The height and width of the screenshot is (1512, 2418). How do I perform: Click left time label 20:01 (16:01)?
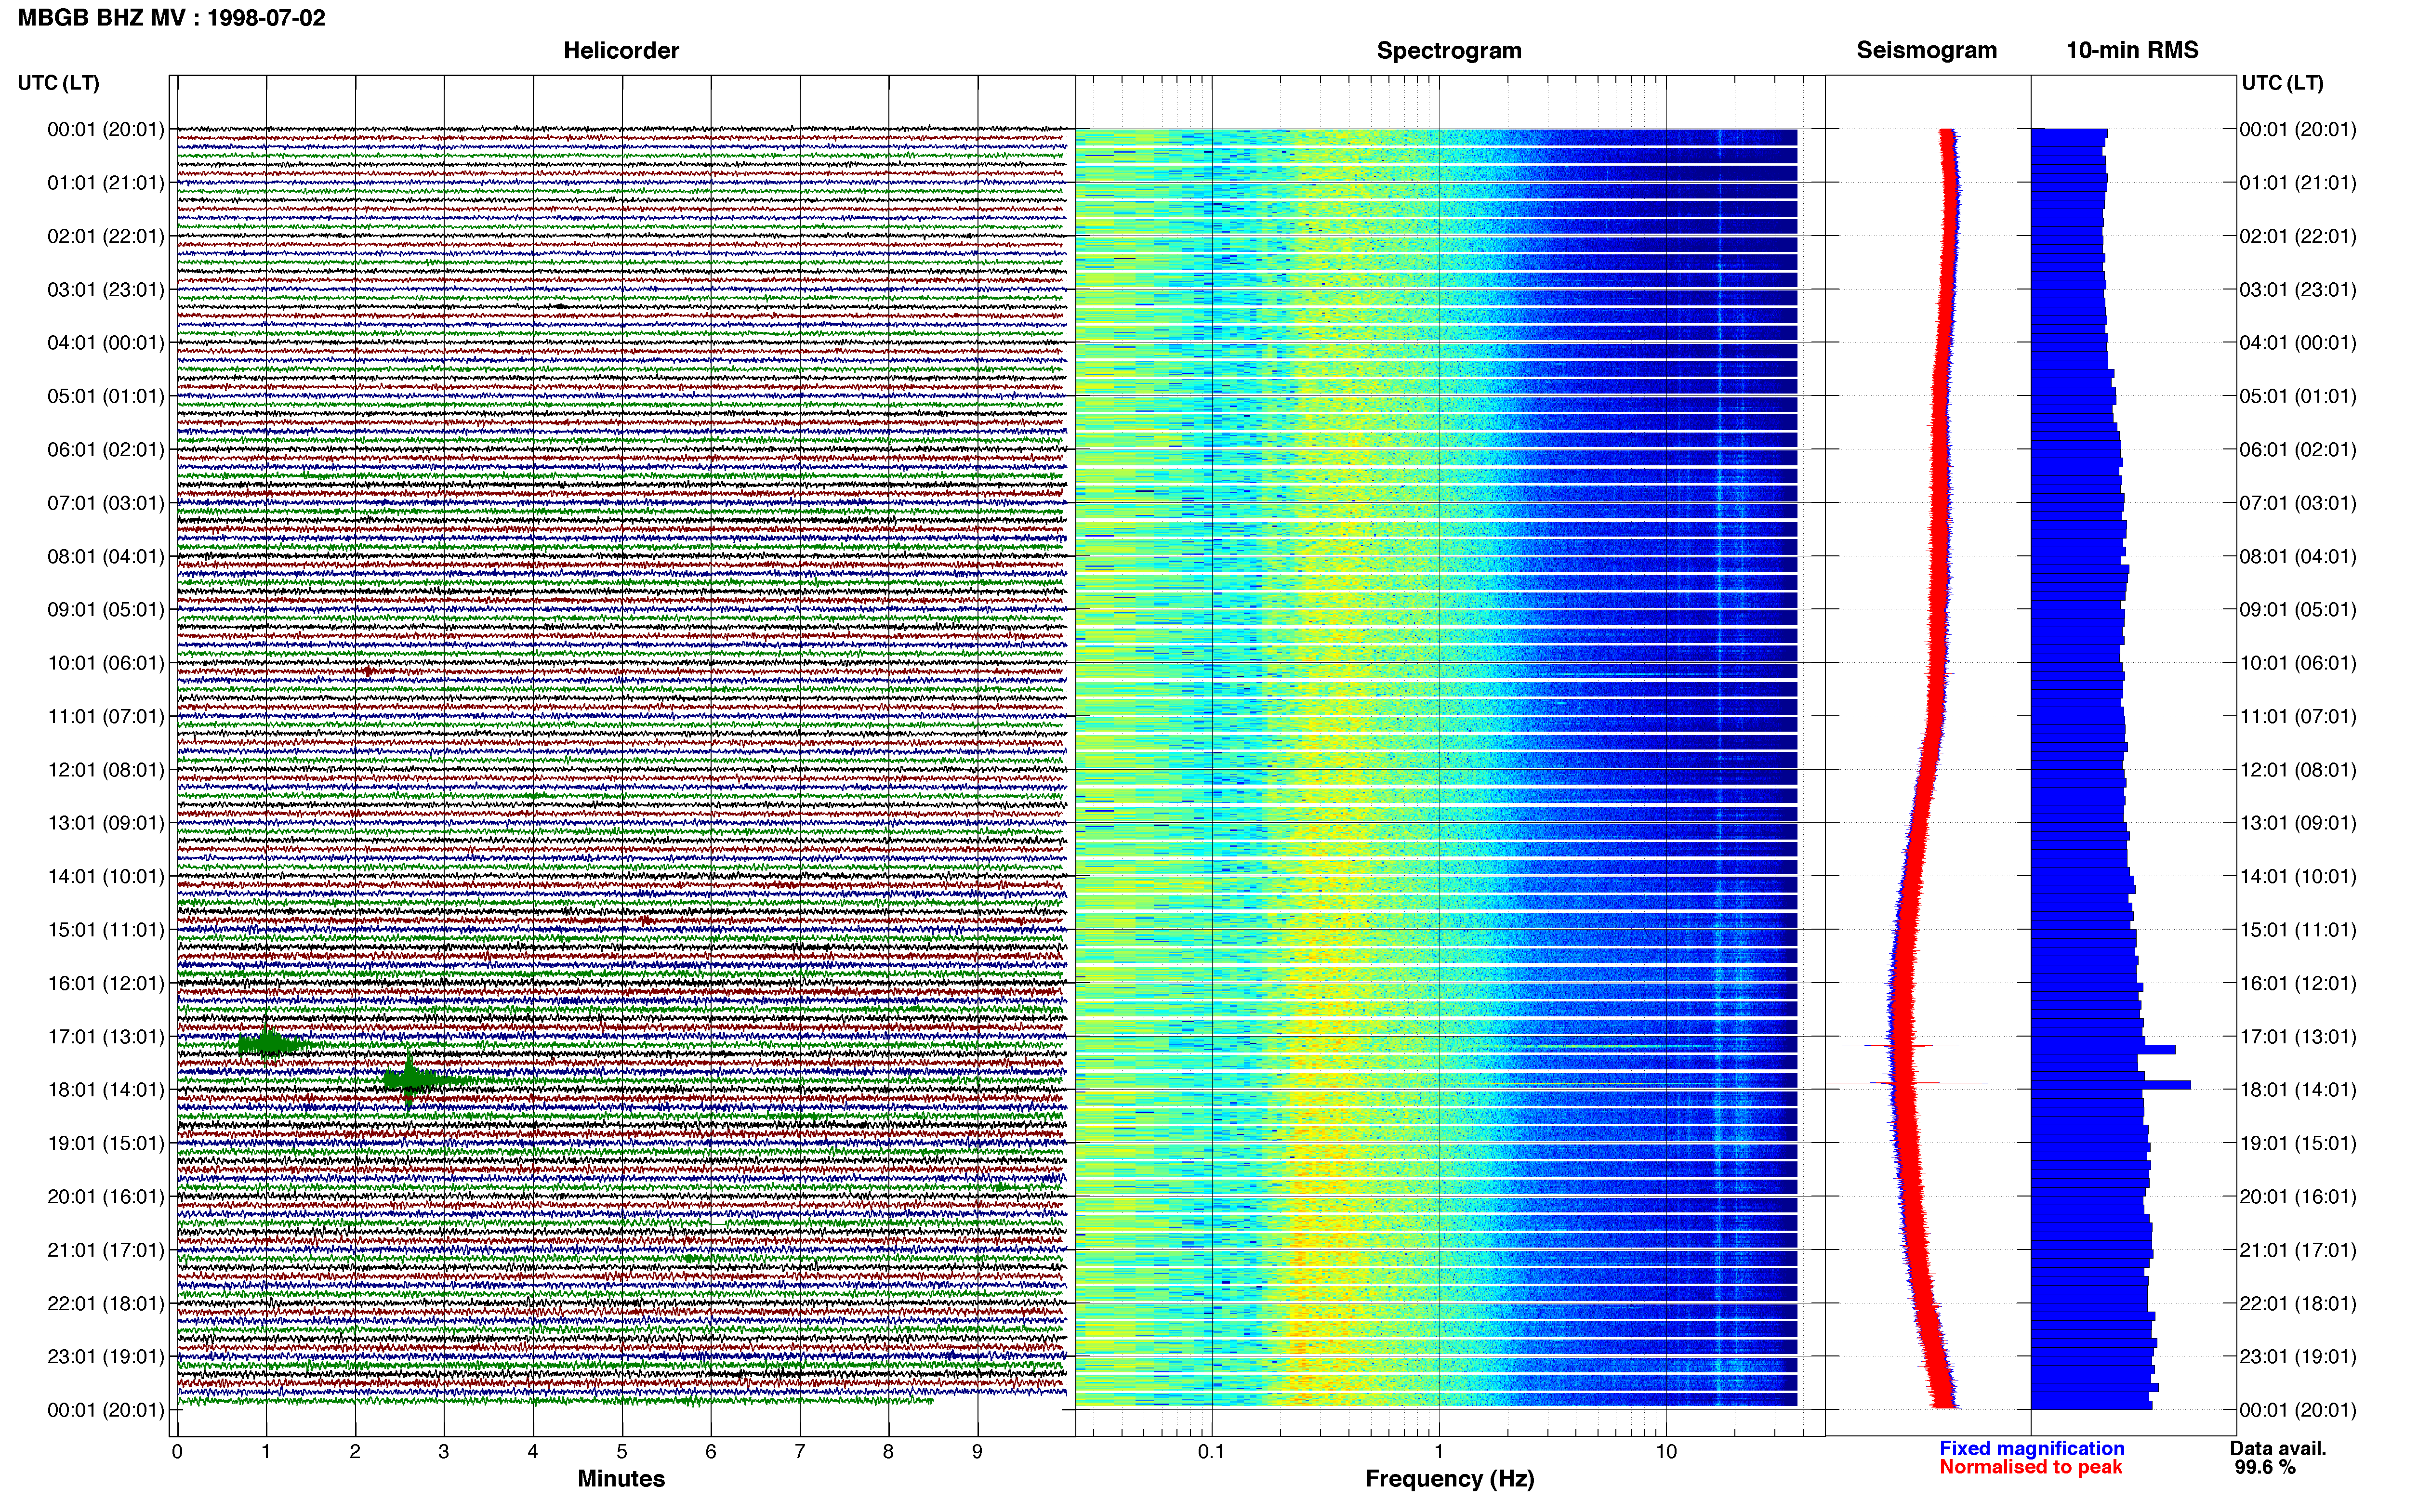click(105, 1196)
